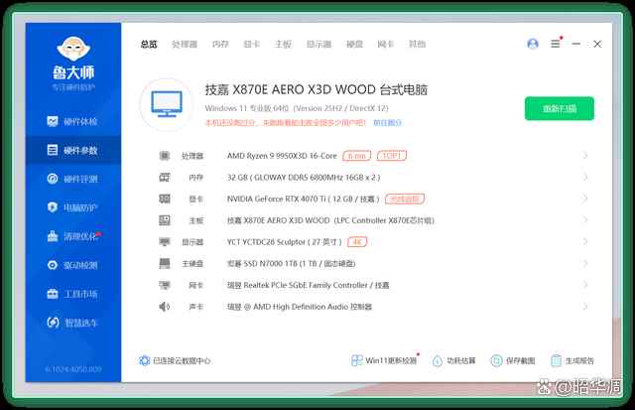This screenshot has width=635, height=410.
Task: Click the 技嘉 X870E AERO X3D WOOD title
Action: click(x=317, y=89)
